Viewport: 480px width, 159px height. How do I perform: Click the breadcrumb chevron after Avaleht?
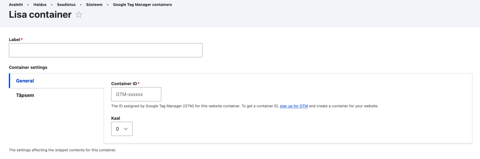click(28, 5)
